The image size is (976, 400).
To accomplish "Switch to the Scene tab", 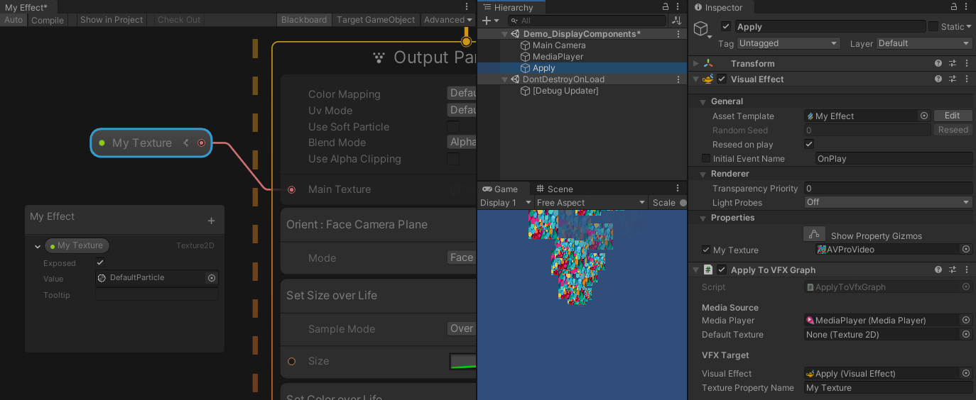I will 555,189.
